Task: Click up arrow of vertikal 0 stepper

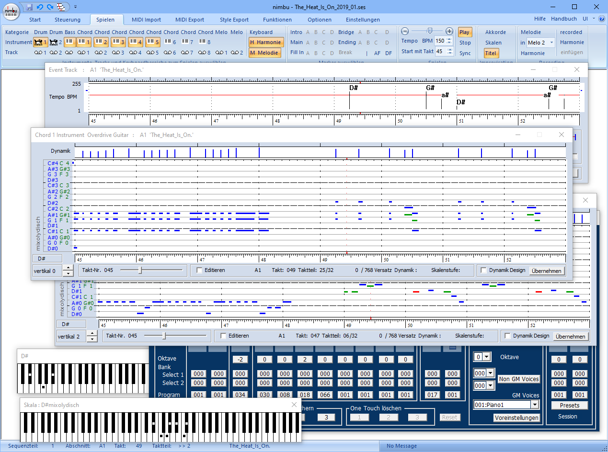Action: click(x=68, y=268)
